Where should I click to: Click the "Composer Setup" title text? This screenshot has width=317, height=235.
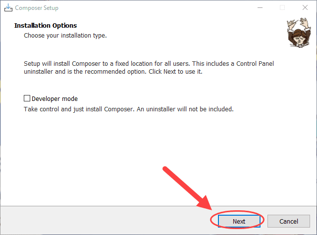pos(37,8)
